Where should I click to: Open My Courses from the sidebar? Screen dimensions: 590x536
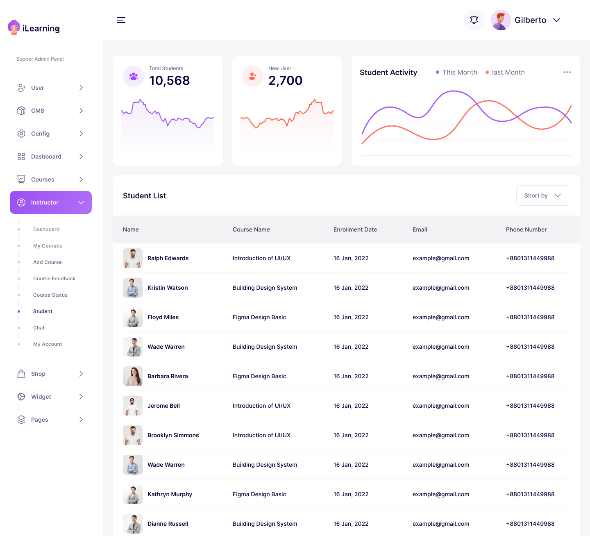pyautogui.click(x=48, y=245)
